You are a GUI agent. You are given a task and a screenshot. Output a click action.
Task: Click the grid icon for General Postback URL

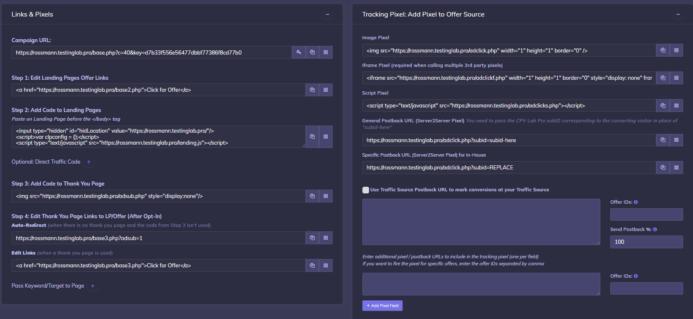676,140
